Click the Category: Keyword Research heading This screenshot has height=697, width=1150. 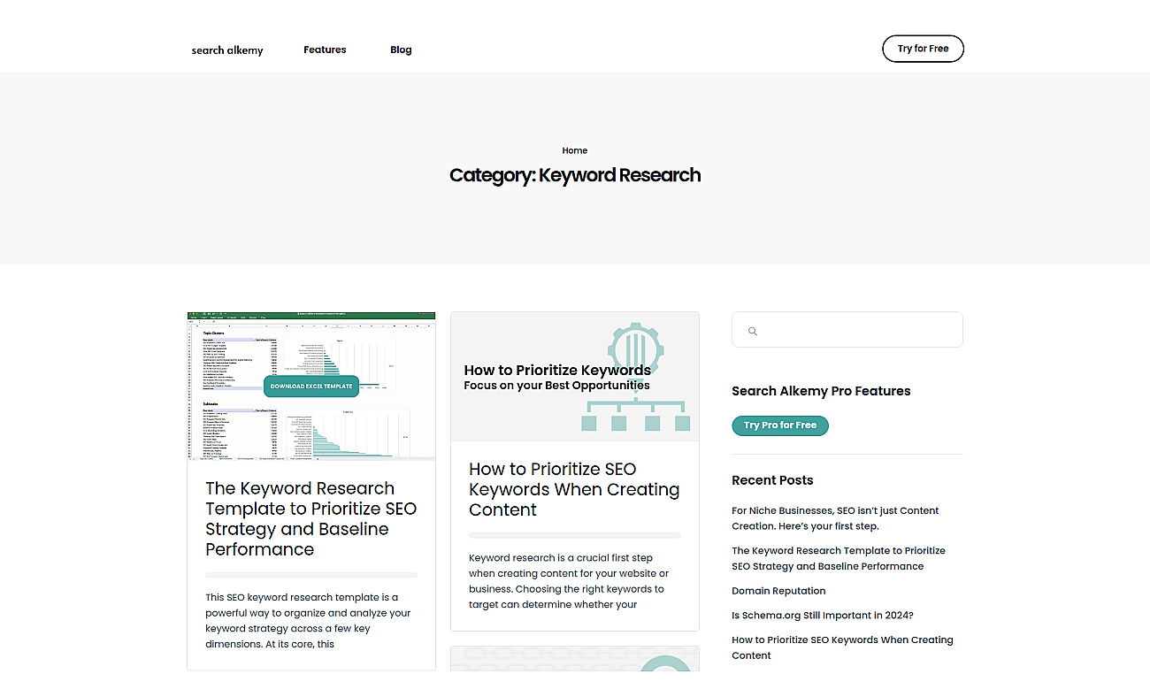[x=575, y=175]
